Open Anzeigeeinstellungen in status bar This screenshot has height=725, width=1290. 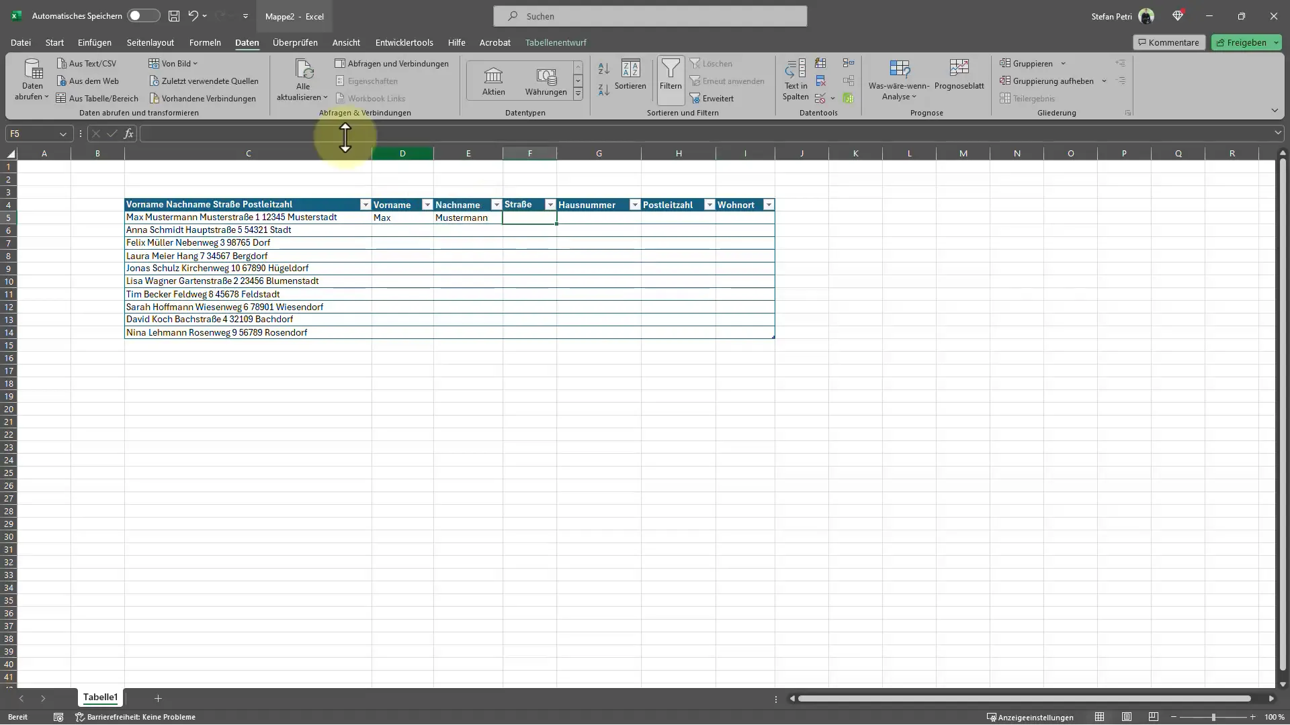pos(1030,717)
